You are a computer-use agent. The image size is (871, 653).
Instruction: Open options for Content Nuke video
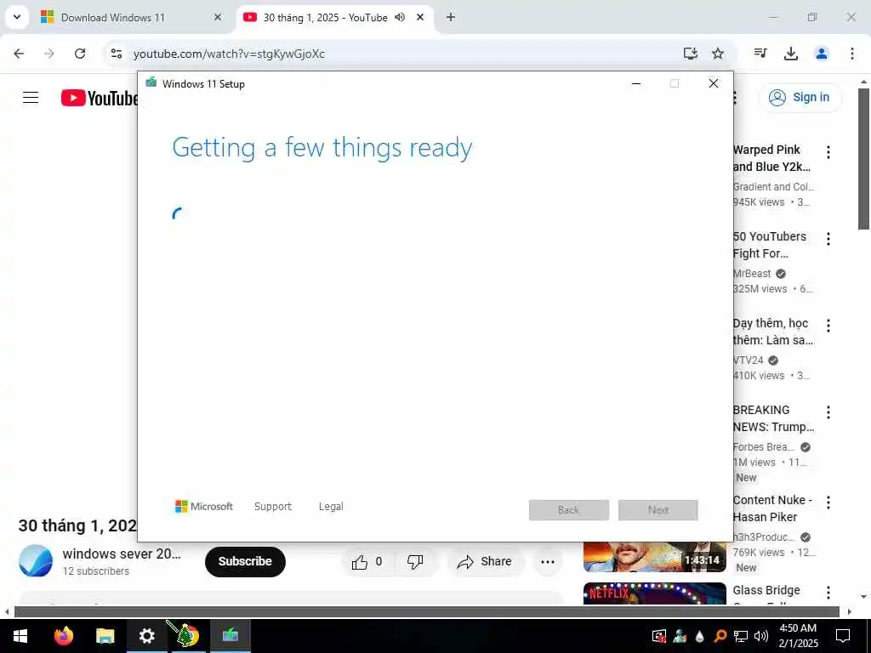point(828,502)
